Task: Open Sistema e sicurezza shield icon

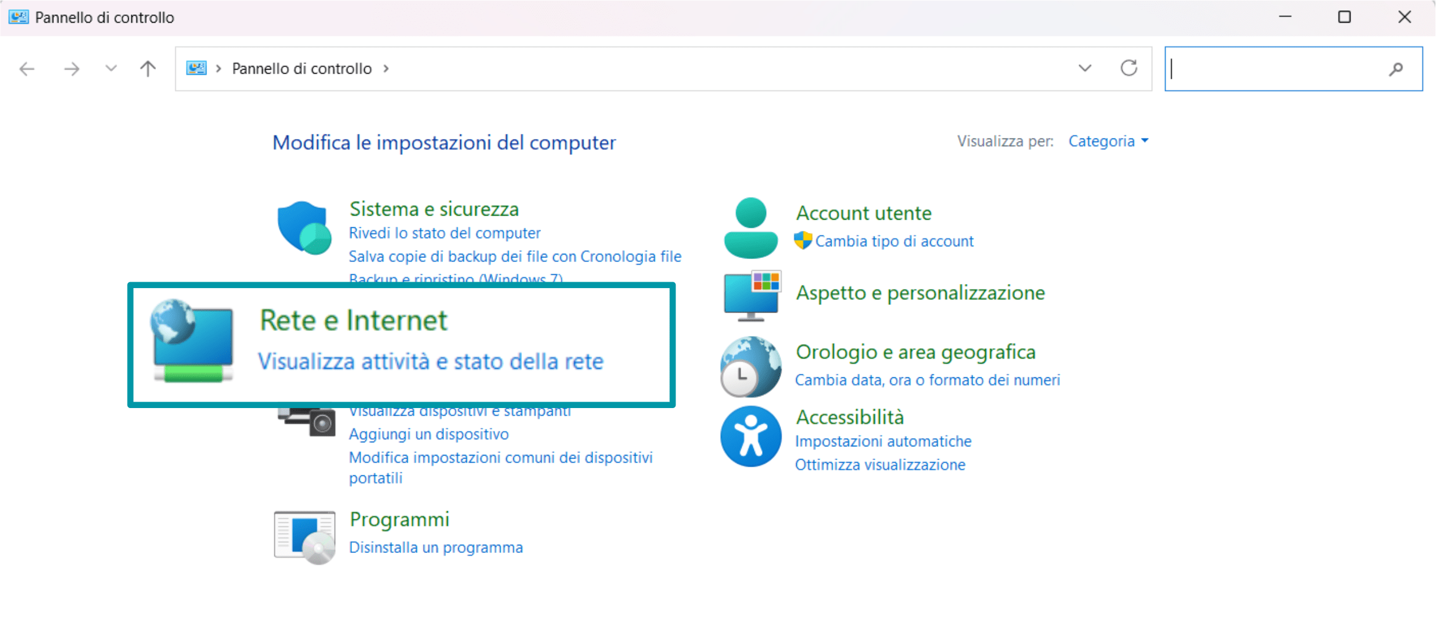Action: (x=304, y=228)
